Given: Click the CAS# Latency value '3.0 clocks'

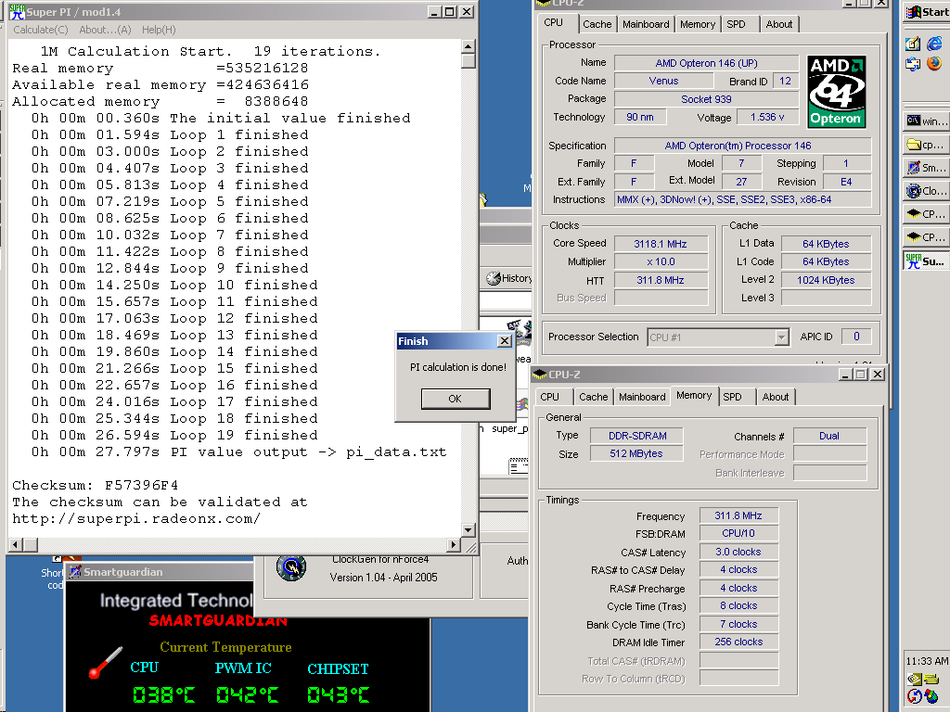Looking at the screenshot, I should 738,552.
